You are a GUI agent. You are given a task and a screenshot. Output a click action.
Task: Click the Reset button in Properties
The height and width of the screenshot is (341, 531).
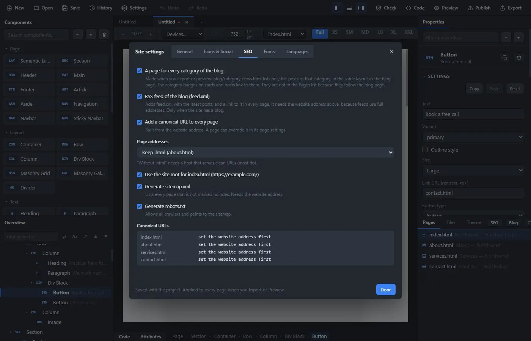pyautogui.click(x=515, y=89)
